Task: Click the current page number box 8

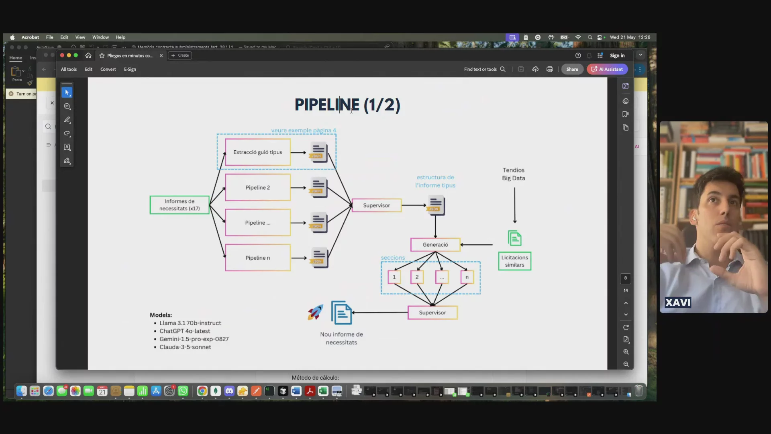Action: 625,278
